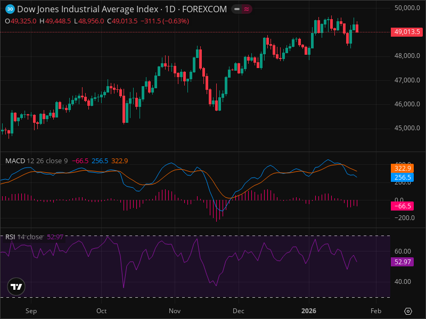This screenshot has width=426, height=319.
Task: Click the 47,000.0 price axis label
Action: (x=407, y=80)
